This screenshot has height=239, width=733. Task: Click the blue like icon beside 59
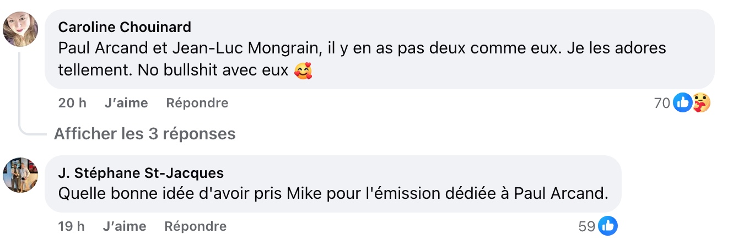pos(608,226)
